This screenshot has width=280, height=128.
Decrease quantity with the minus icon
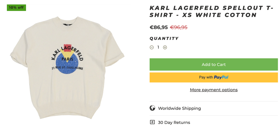(151, 47)
